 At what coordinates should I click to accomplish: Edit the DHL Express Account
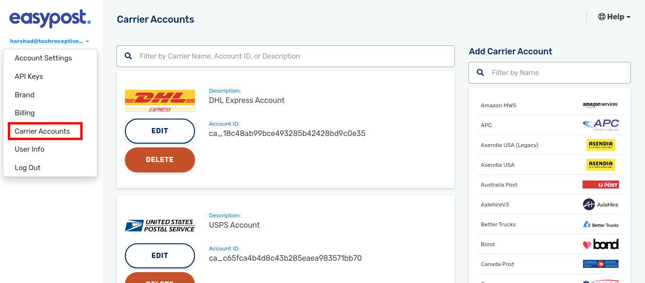coord(159,131)
